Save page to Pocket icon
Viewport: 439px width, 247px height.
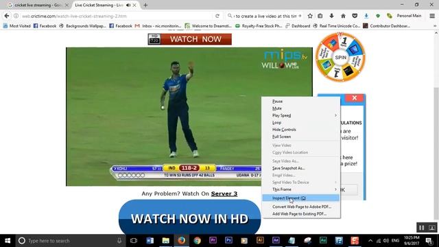[x=355, y=16]
